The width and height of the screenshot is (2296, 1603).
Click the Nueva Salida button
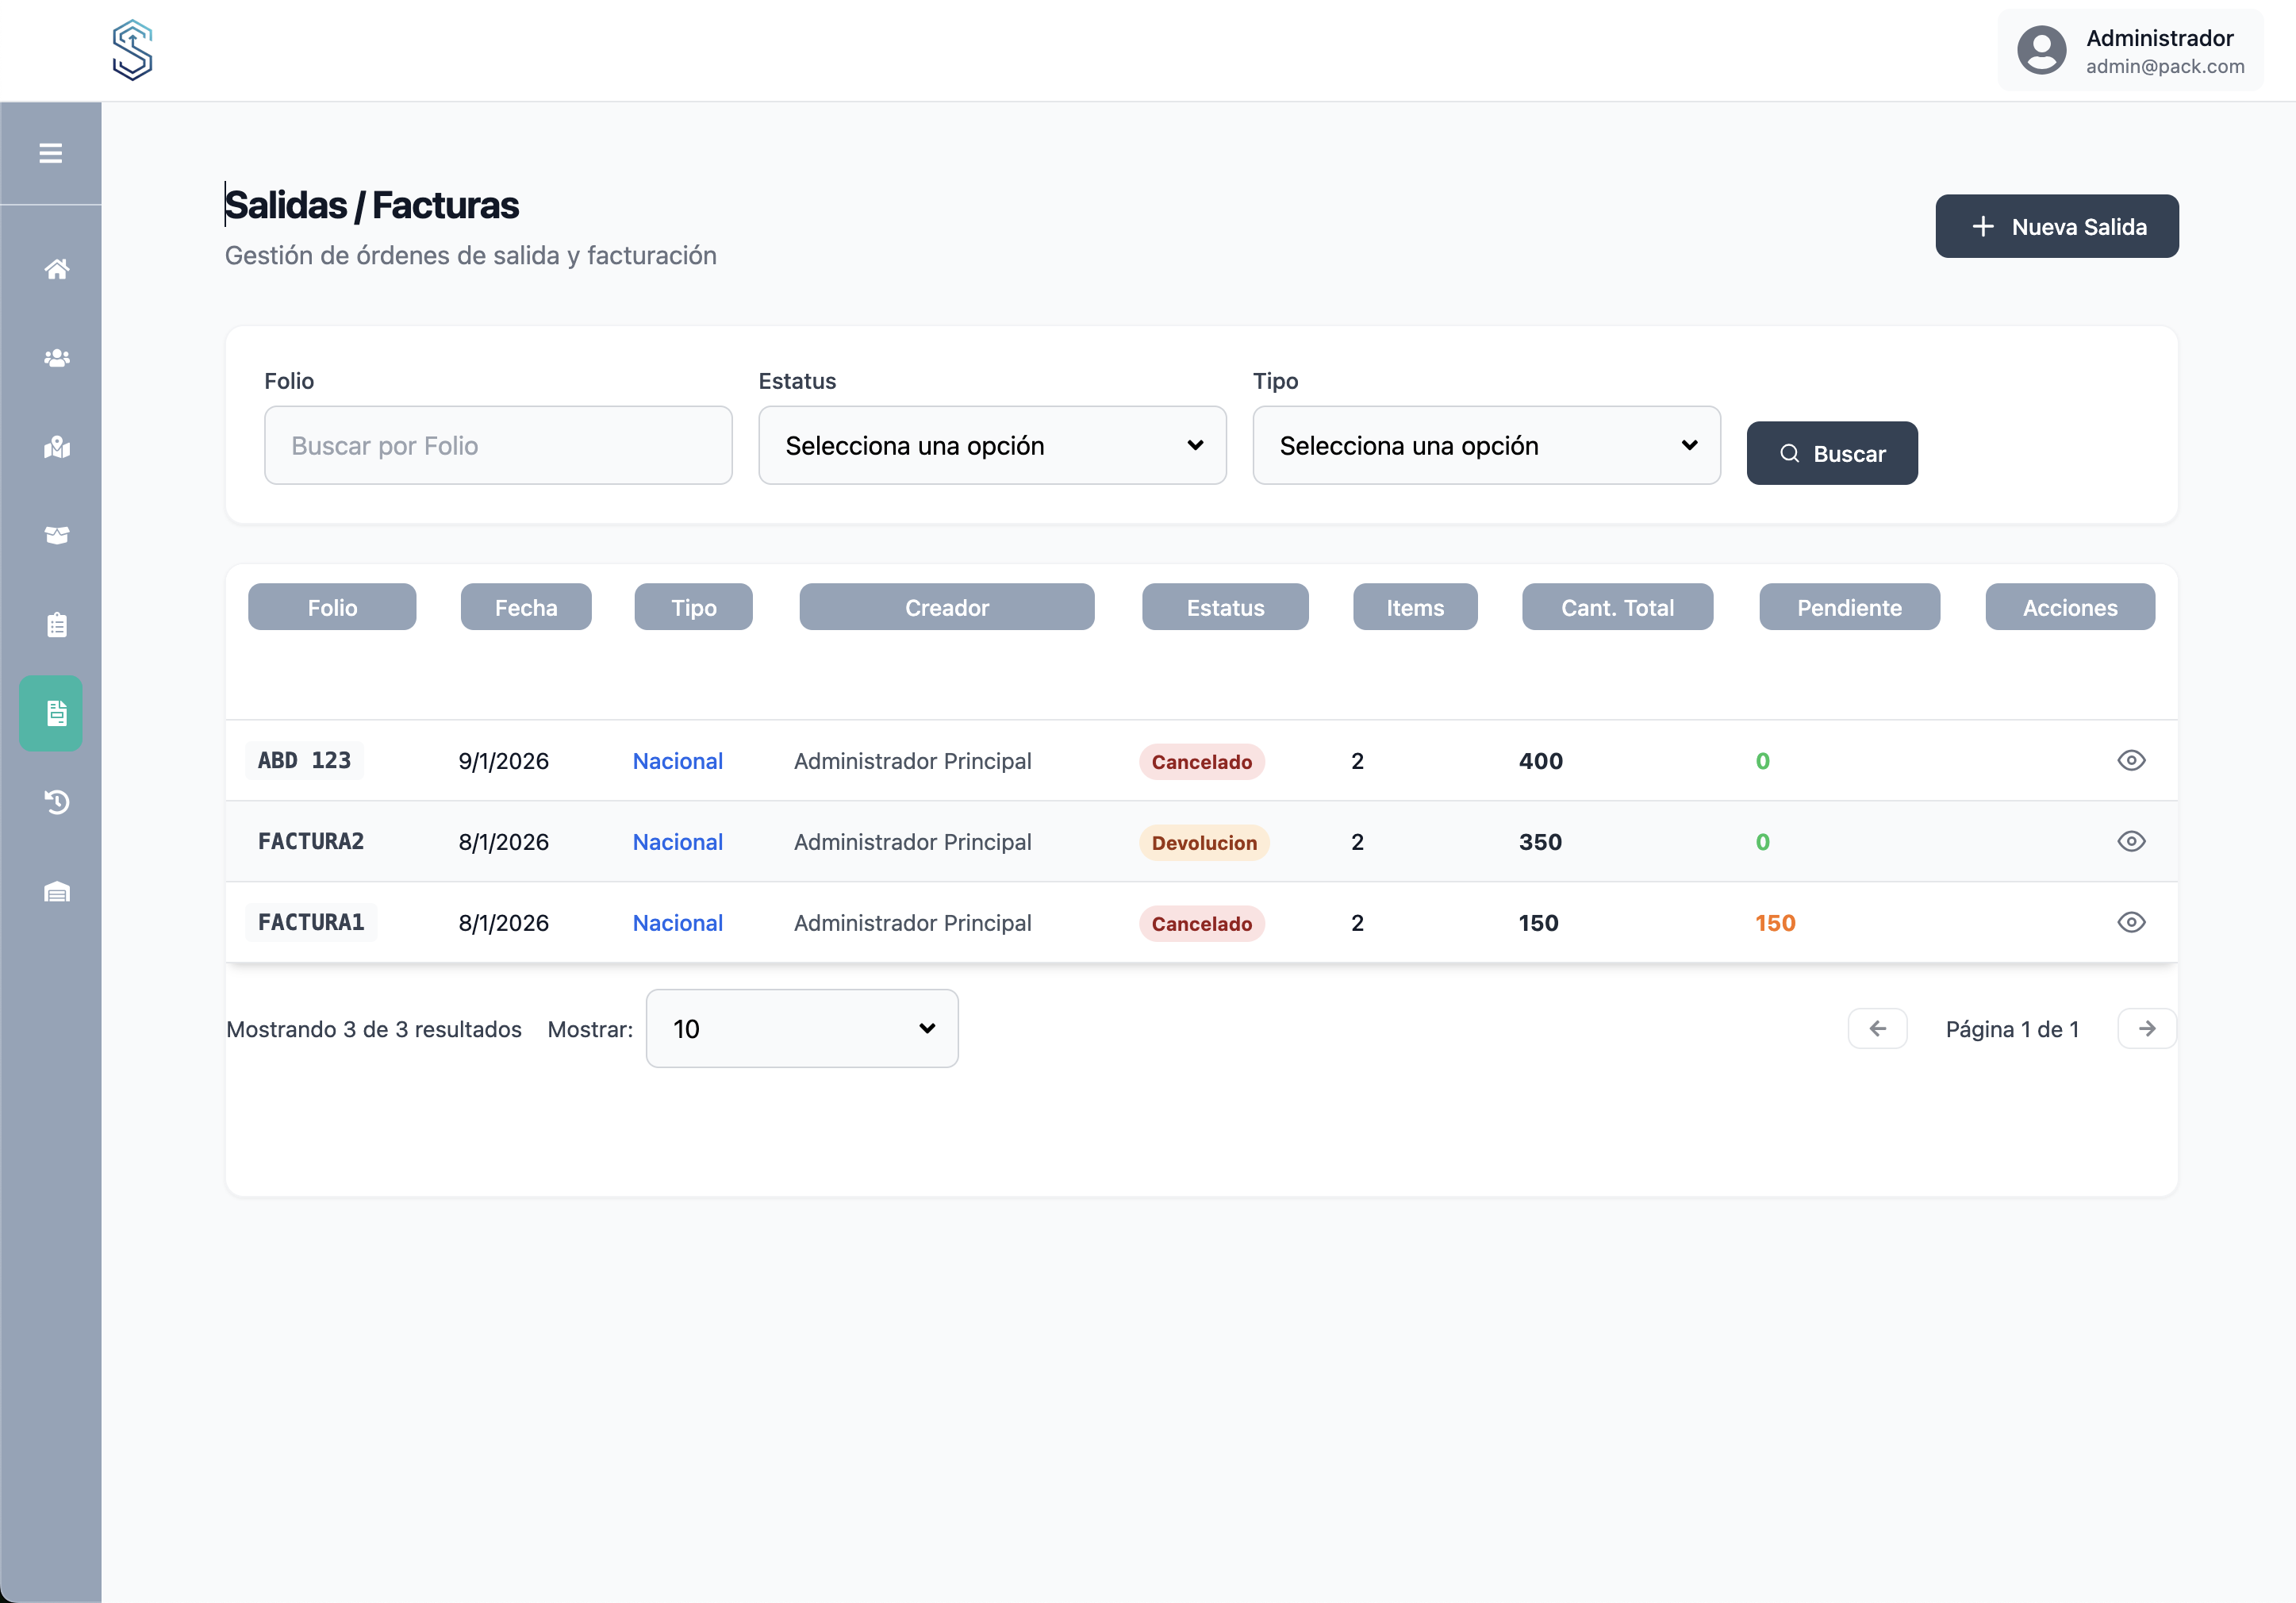tap(2056, 227)
